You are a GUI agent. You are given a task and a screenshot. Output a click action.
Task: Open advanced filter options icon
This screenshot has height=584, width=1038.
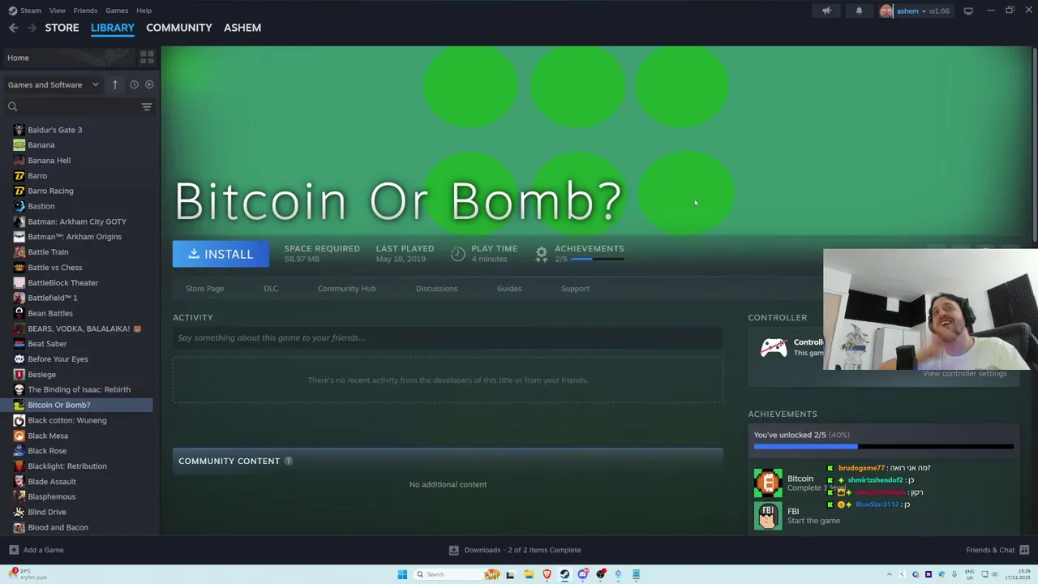click(147, 106)
